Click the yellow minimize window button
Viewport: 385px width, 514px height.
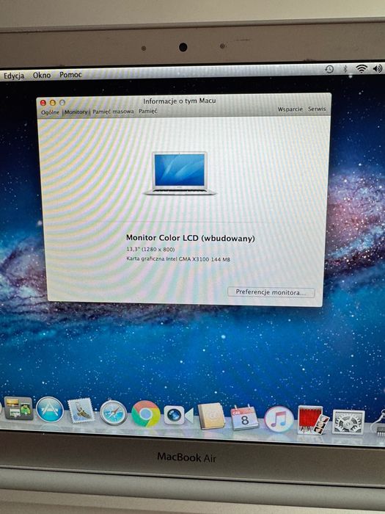click(x=53, y=103)
